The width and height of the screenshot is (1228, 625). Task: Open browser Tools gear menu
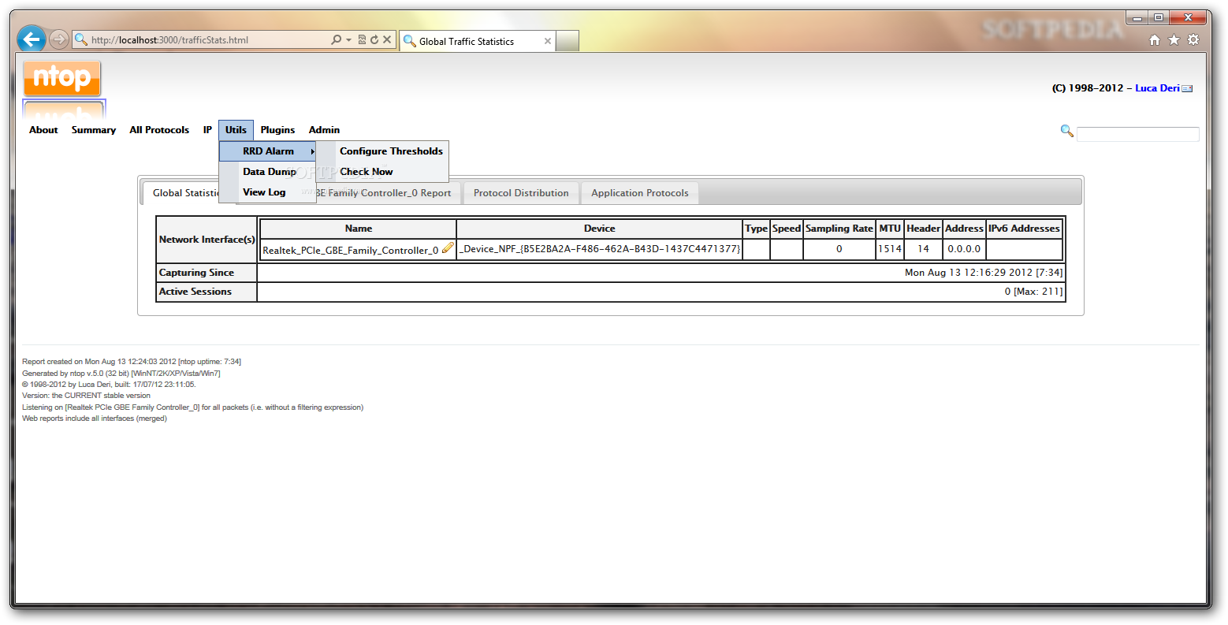pyautogui.click(x=1193, y=40)
